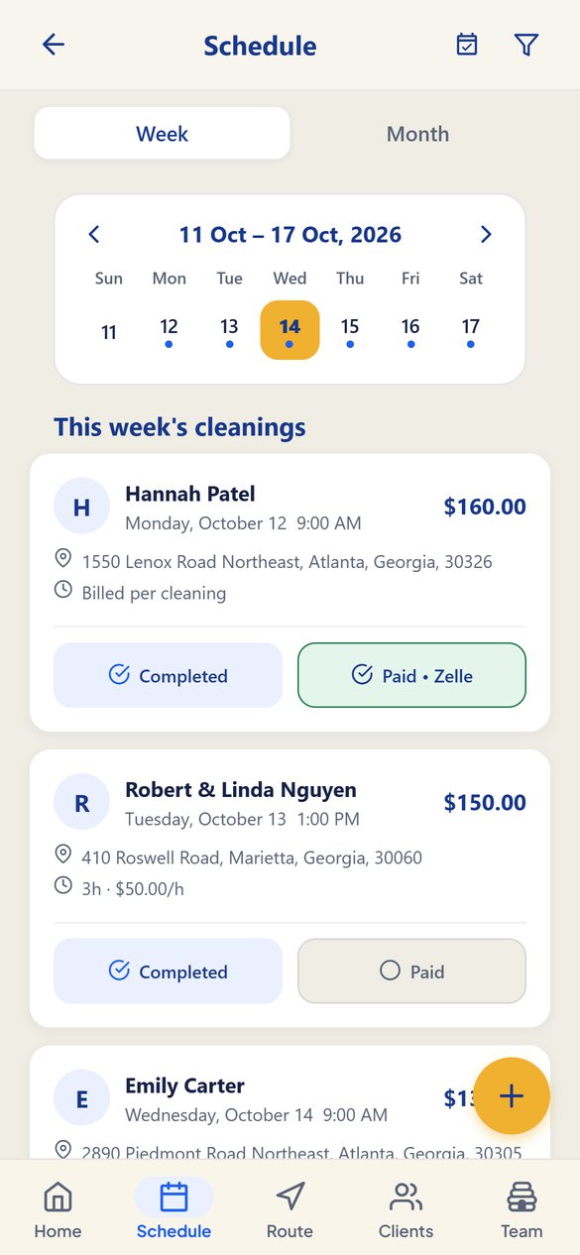This screenshot has height=1255, width=580.
Task: Advance to next week with right chevron
Action: pyautogui.click(x=486, y=235)
